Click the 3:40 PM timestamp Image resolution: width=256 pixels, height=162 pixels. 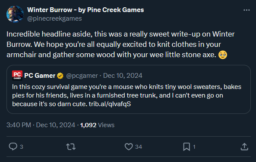[19, 125]
